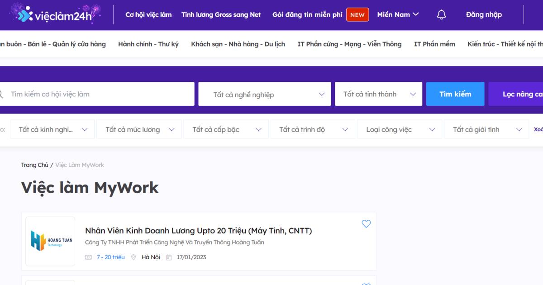The height and width of the screenshot is (285, 543).
Task: Open the Miền Nam region dropdown
Action: (x=398, y=14)
